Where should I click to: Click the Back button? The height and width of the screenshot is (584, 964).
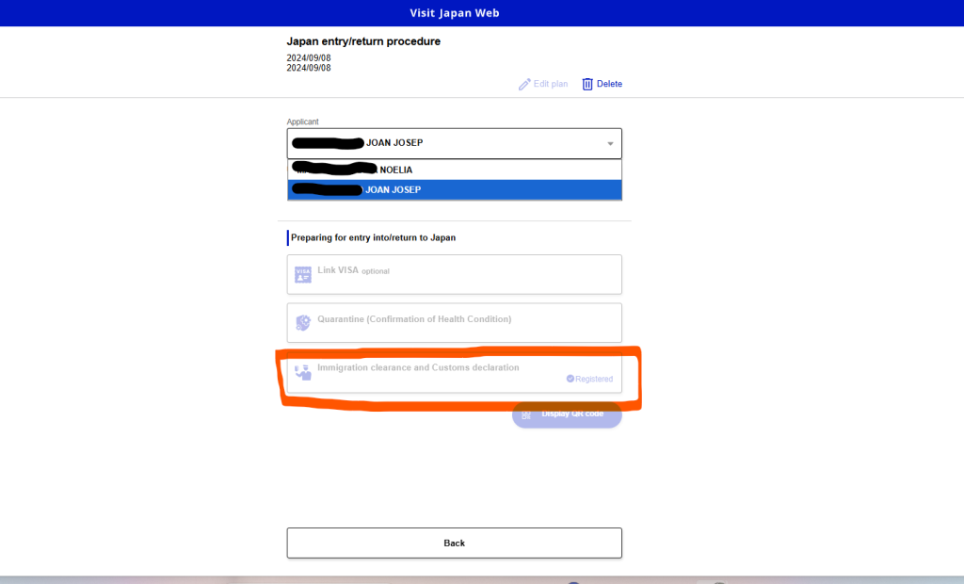(455, 543)
